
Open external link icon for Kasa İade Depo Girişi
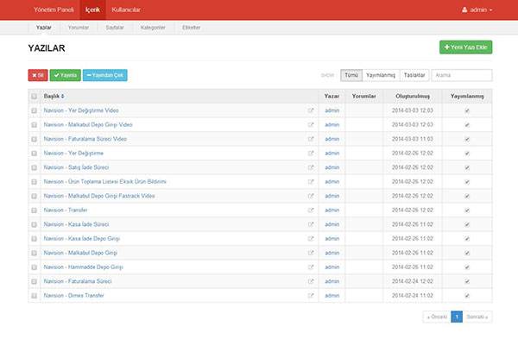click(x=311, y=239)
